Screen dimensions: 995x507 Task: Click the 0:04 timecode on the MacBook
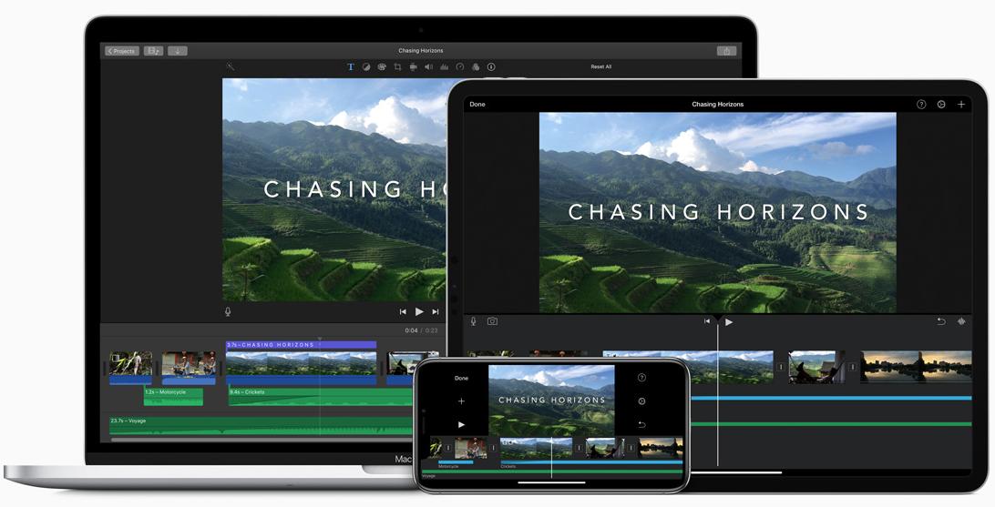(411, 330)
